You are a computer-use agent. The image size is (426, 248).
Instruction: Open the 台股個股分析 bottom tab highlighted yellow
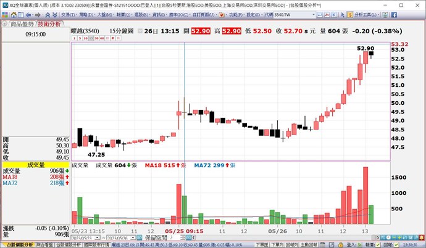20,245
